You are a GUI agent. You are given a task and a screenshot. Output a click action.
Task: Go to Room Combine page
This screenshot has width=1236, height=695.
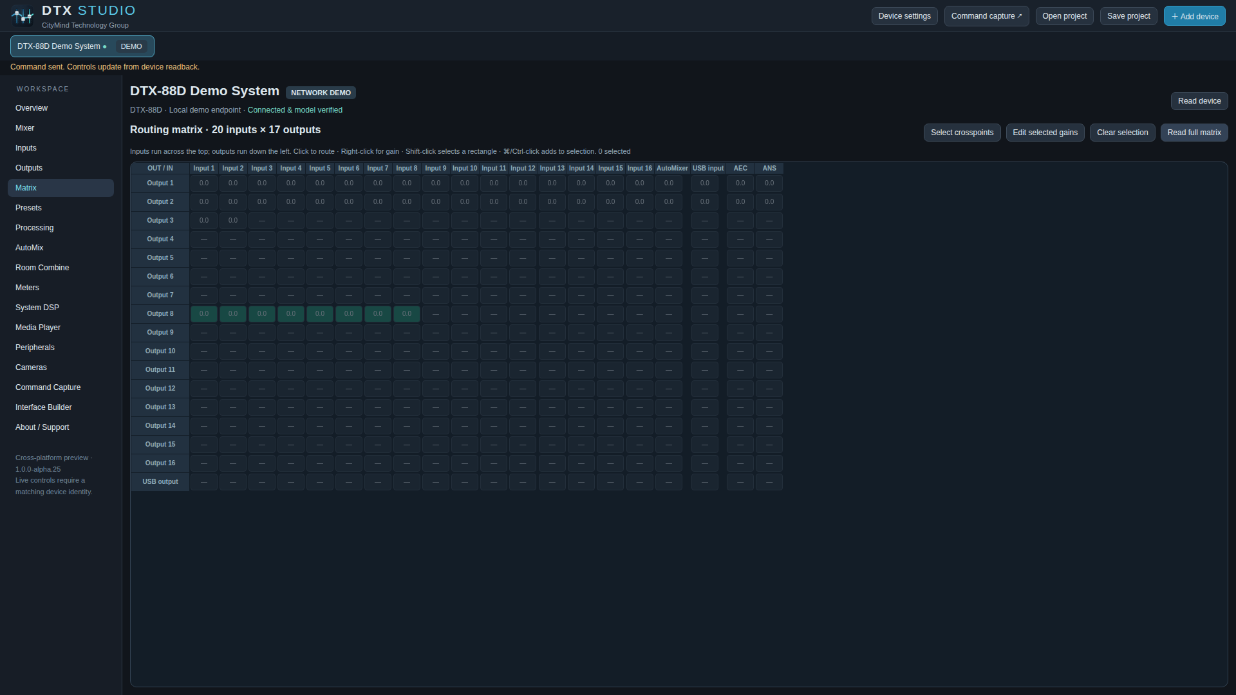61,268
